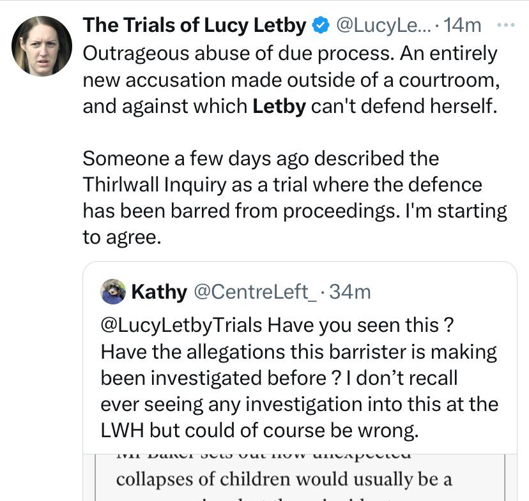Click the bolded word Letby in the tweet
This screenshot has width=529, height=501.
[x=279, y=106]
